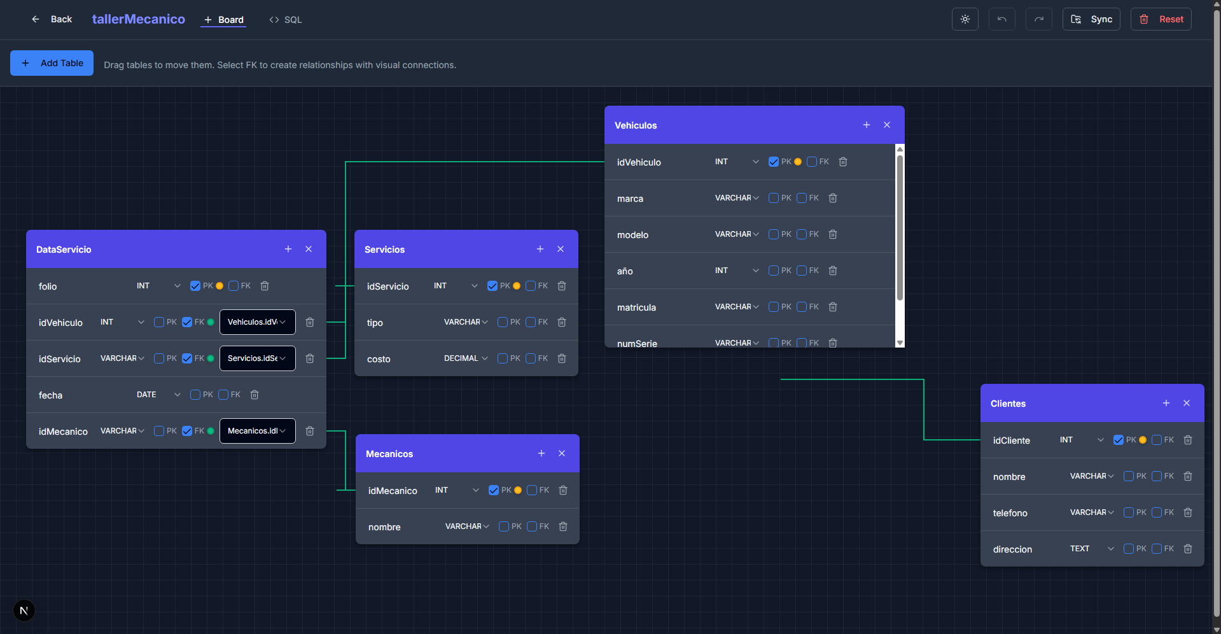Click the undo arrow in the toolbar
The width and height of the screenshot is (1221, 634).
(1001, 19)
